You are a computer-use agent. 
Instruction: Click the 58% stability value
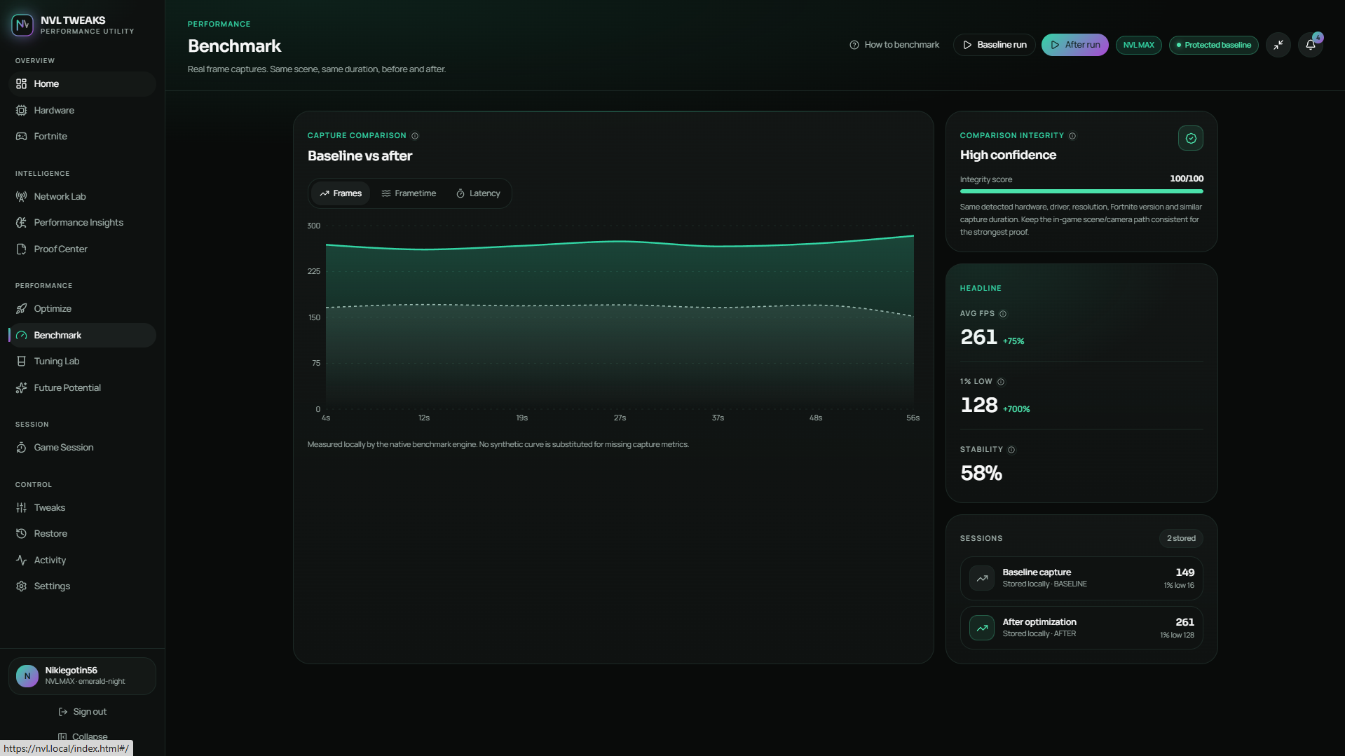point(981,474)
